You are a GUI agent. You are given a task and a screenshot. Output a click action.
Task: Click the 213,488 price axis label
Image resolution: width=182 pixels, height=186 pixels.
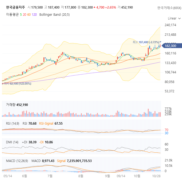click(x=170, y=35)
